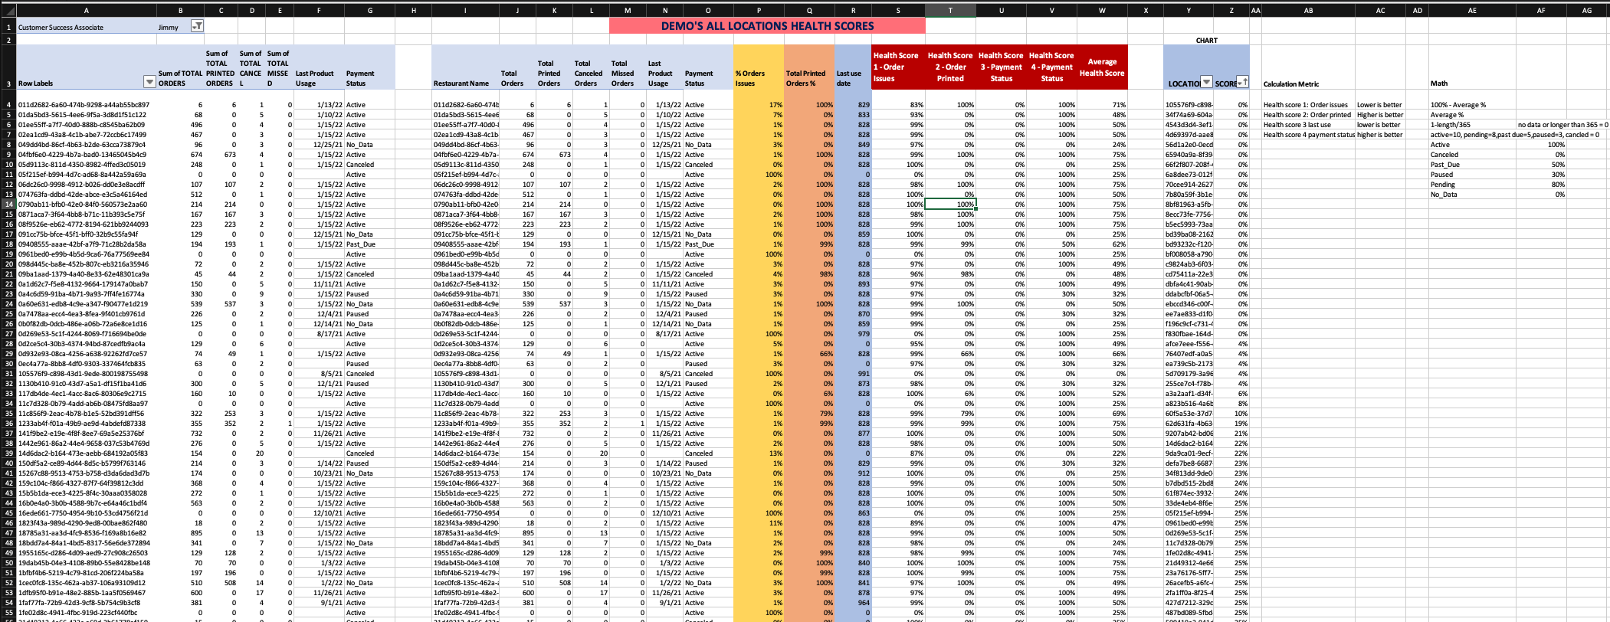Image resolution: width=1610 pixels, height=622 pixels.
Task: Select Health Score 1 - Order Issues header
Action: (x=897, y=67)
